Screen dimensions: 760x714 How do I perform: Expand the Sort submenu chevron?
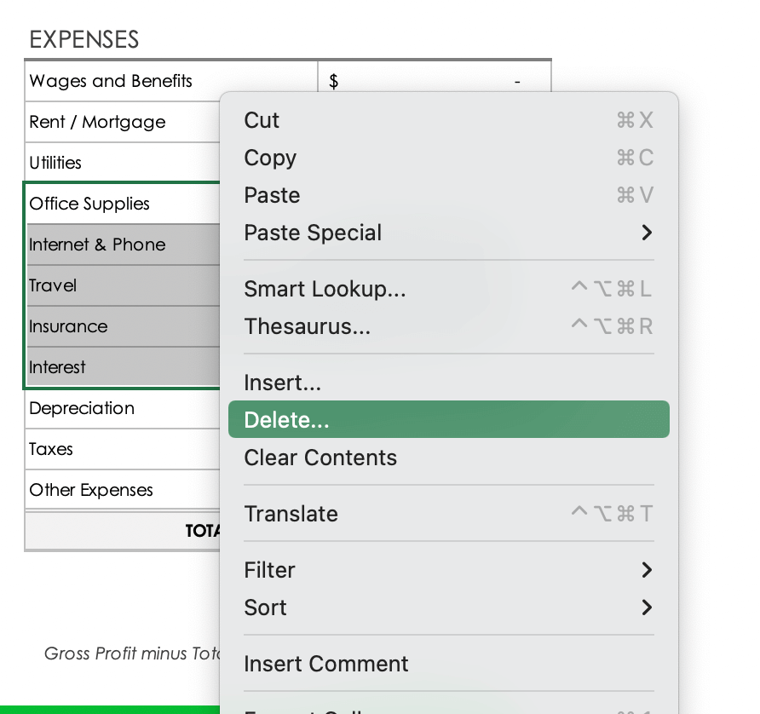click(x=647, y=607)
